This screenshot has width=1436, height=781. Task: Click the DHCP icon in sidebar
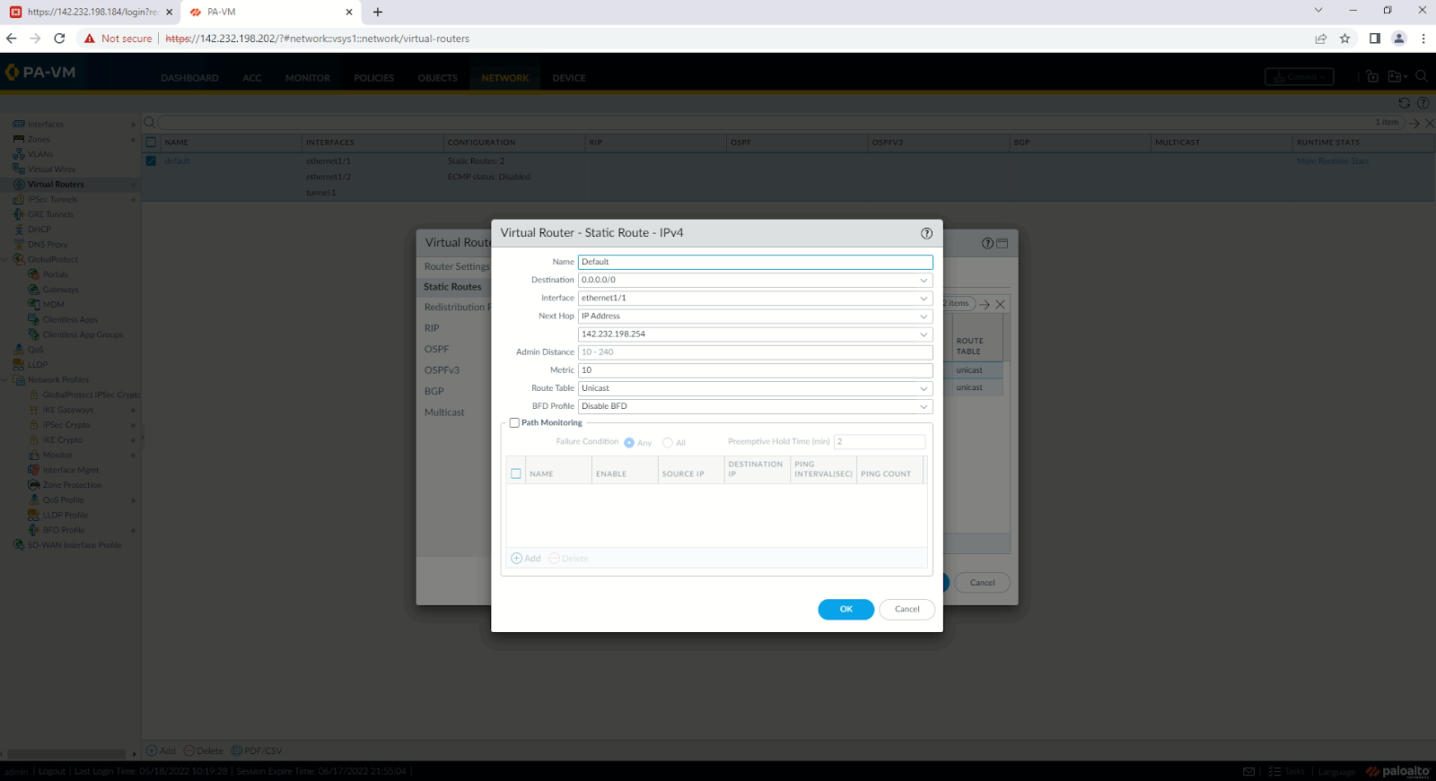pyautogui.click(x=19, y=230)
